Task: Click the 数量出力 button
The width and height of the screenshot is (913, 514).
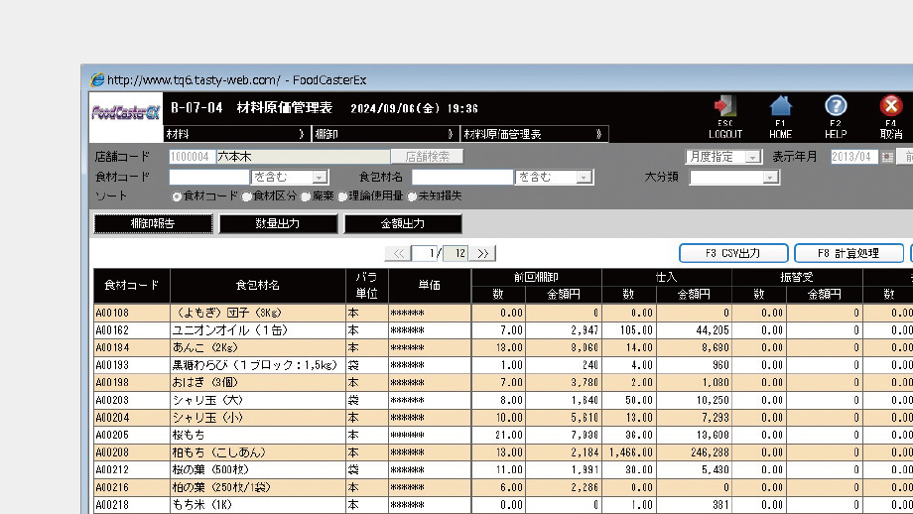Action: [x=278, y=224]
